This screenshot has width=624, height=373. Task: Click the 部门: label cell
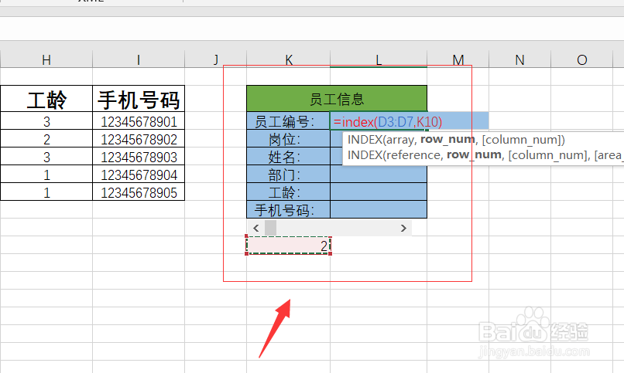[289, 175]
